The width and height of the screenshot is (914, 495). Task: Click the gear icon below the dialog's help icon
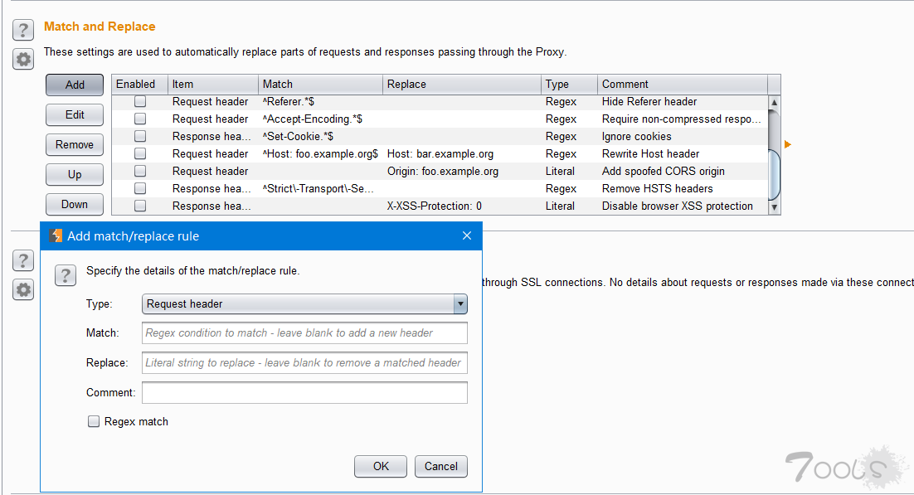[23, 289]
